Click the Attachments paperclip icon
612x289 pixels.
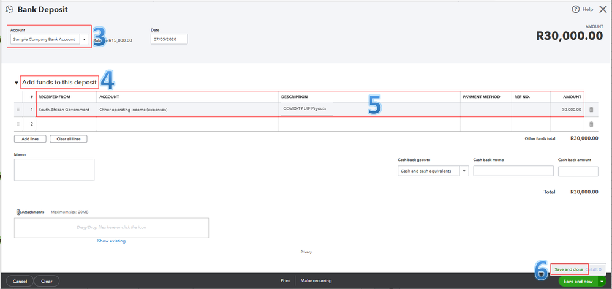[18, 212]
